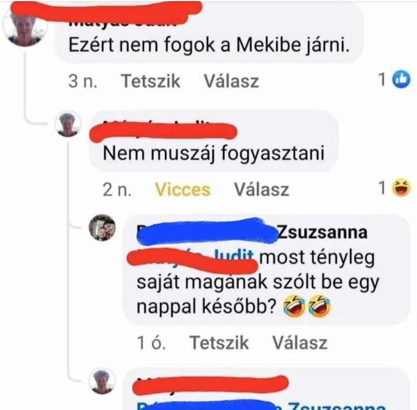Click the like count '1' beside thumbs-up

coord(382,79)
